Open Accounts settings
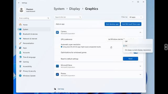The width and height of the screenshot is (168, 94). pyautogui.click(x=34, y=52)
